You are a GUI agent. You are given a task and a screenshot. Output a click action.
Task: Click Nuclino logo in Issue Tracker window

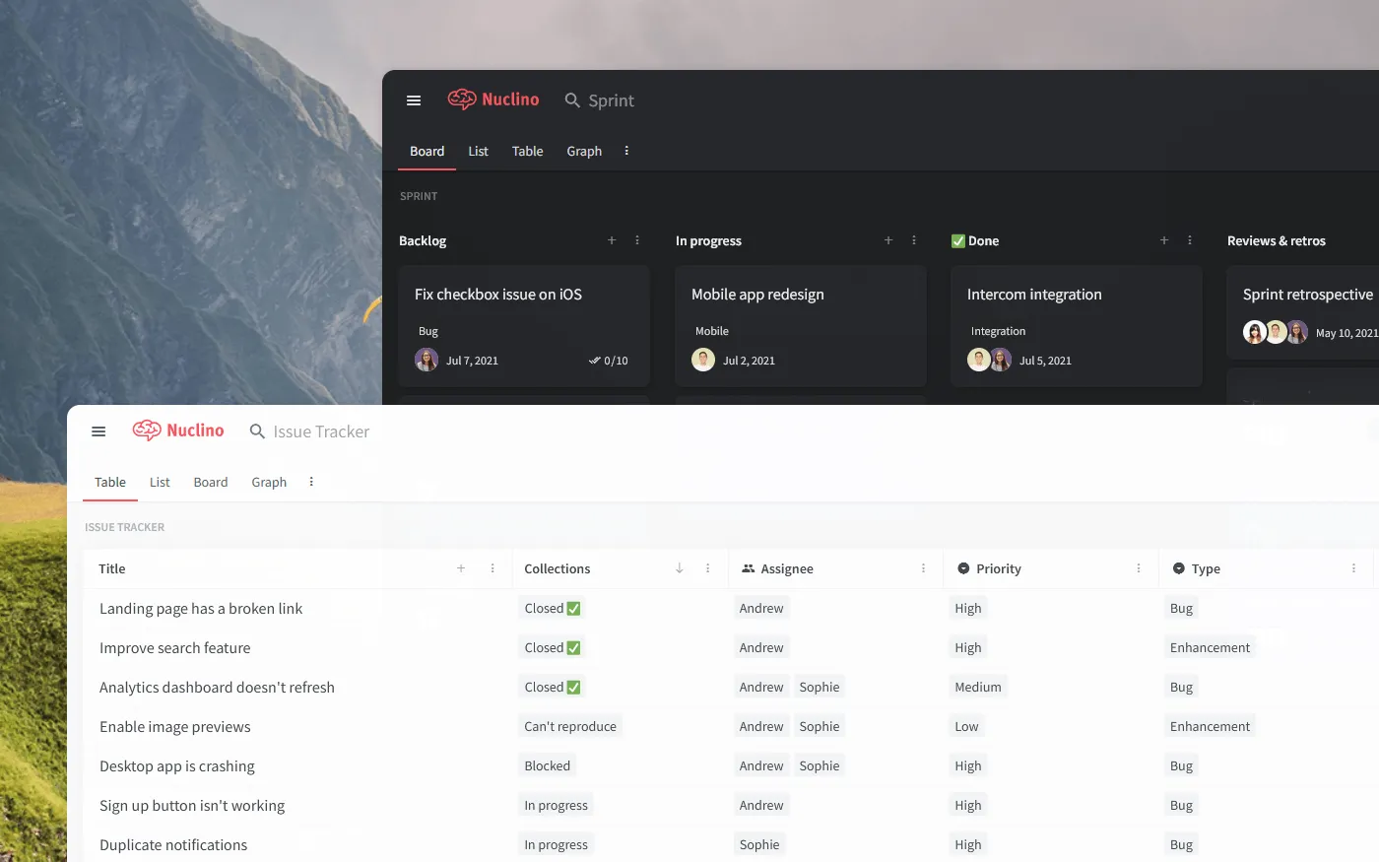tap(178, 431)
